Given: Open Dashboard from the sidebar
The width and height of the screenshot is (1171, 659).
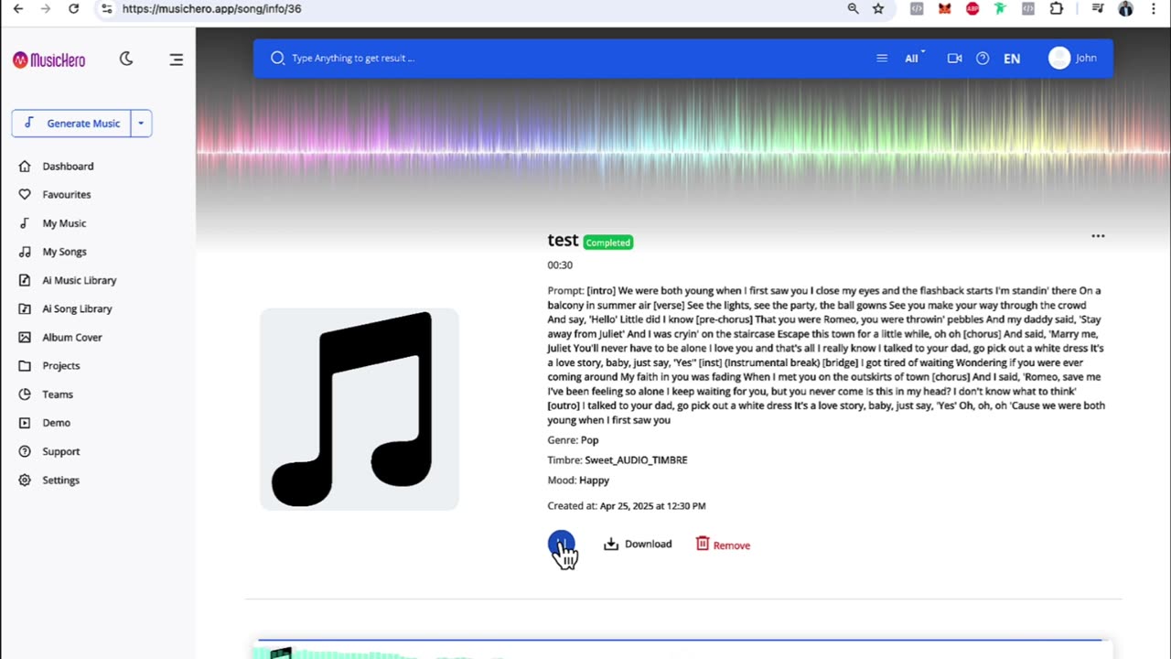Looking at the screenshot, I should (x=57, y=167).
